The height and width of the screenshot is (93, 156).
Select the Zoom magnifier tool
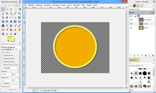[x=19, y=13]
